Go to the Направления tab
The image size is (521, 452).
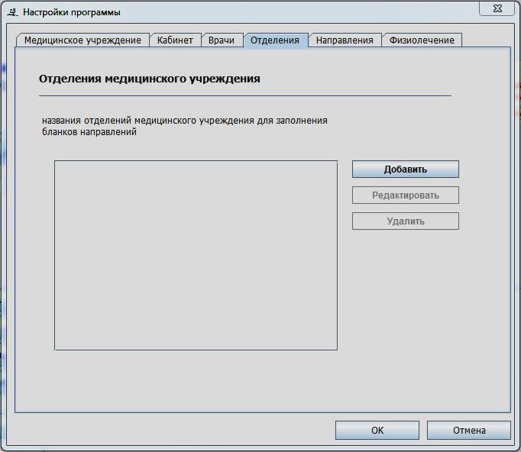pos(345,40)
